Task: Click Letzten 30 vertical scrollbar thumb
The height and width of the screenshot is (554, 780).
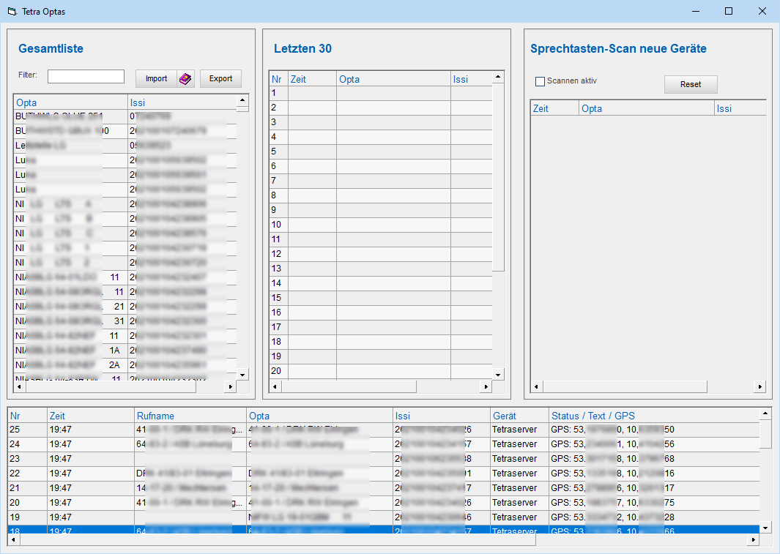Action: pos(498,176)
